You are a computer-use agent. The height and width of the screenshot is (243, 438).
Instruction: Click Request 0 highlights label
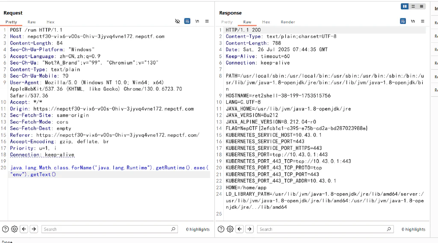pyautogui.click(x=198, y=229)
